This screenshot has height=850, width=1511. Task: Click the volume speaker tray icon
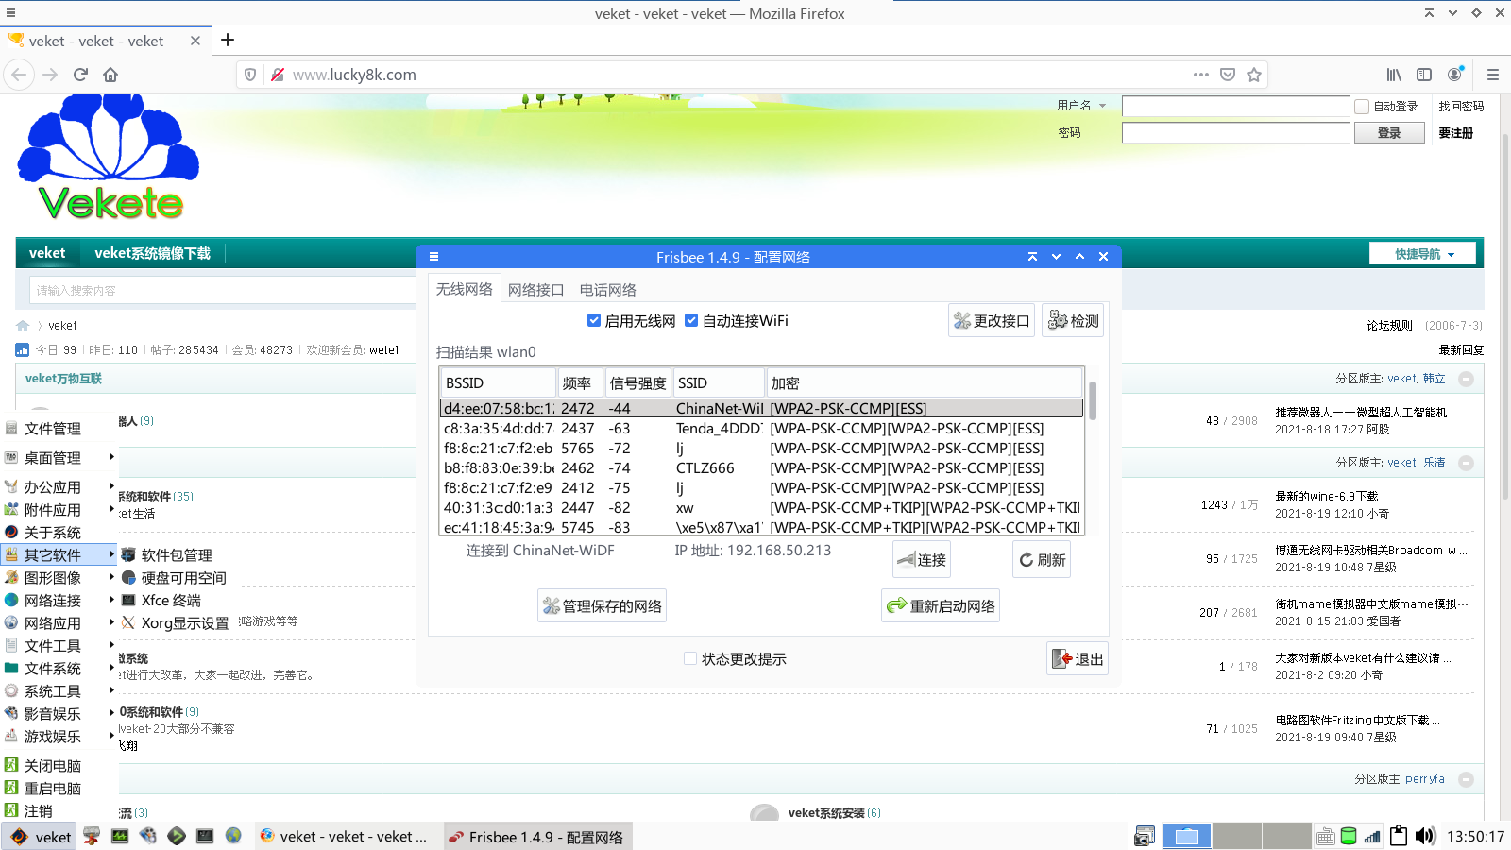(1425, 836)
